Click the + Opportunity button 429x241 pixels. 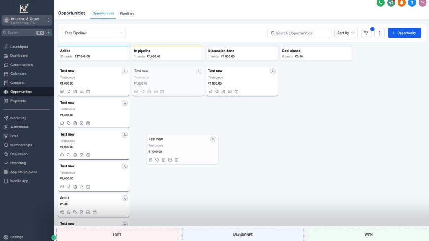point(404,33)
